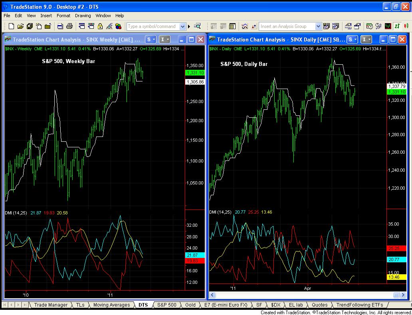
Task: Open the S dropdown on Weekly chart
Action: click(151, 40)
